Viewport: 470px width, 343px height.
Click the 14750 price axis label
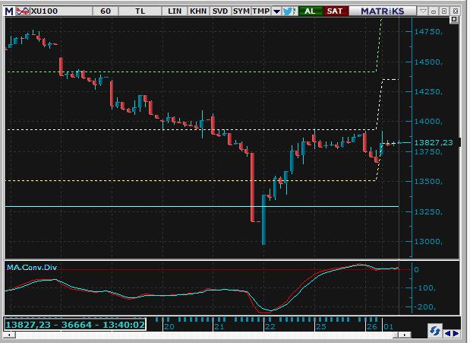[428, 32]
